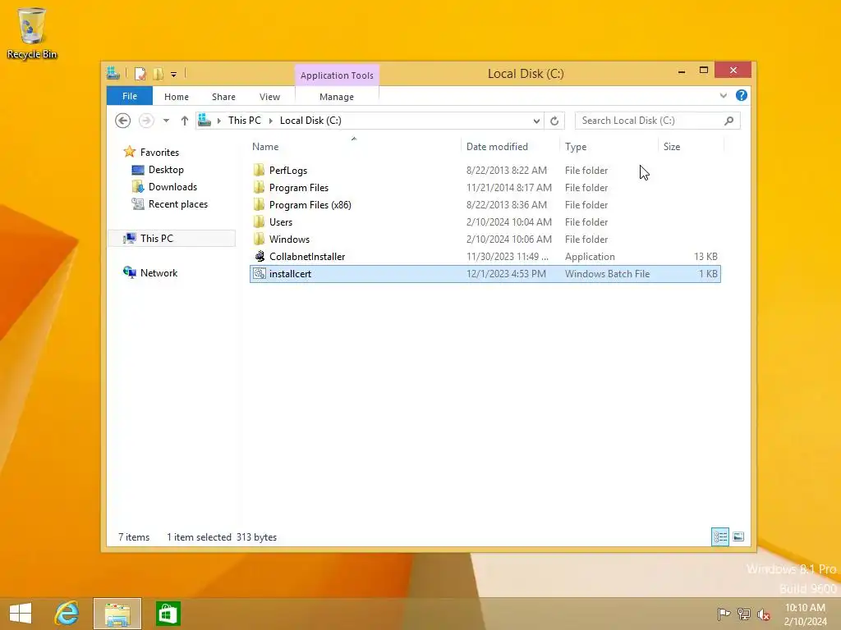Screen dimensions: 841x630
Task: Click Local Disk (C:) in the breadcrumb
Action: (x=310, y=121)
